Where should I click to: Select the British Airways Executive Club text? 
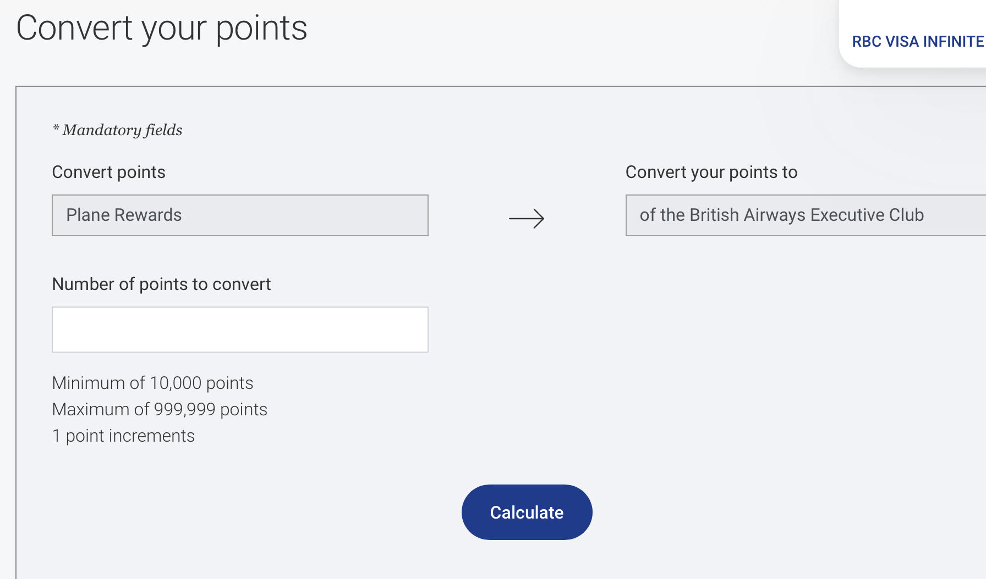click(781, 215)
